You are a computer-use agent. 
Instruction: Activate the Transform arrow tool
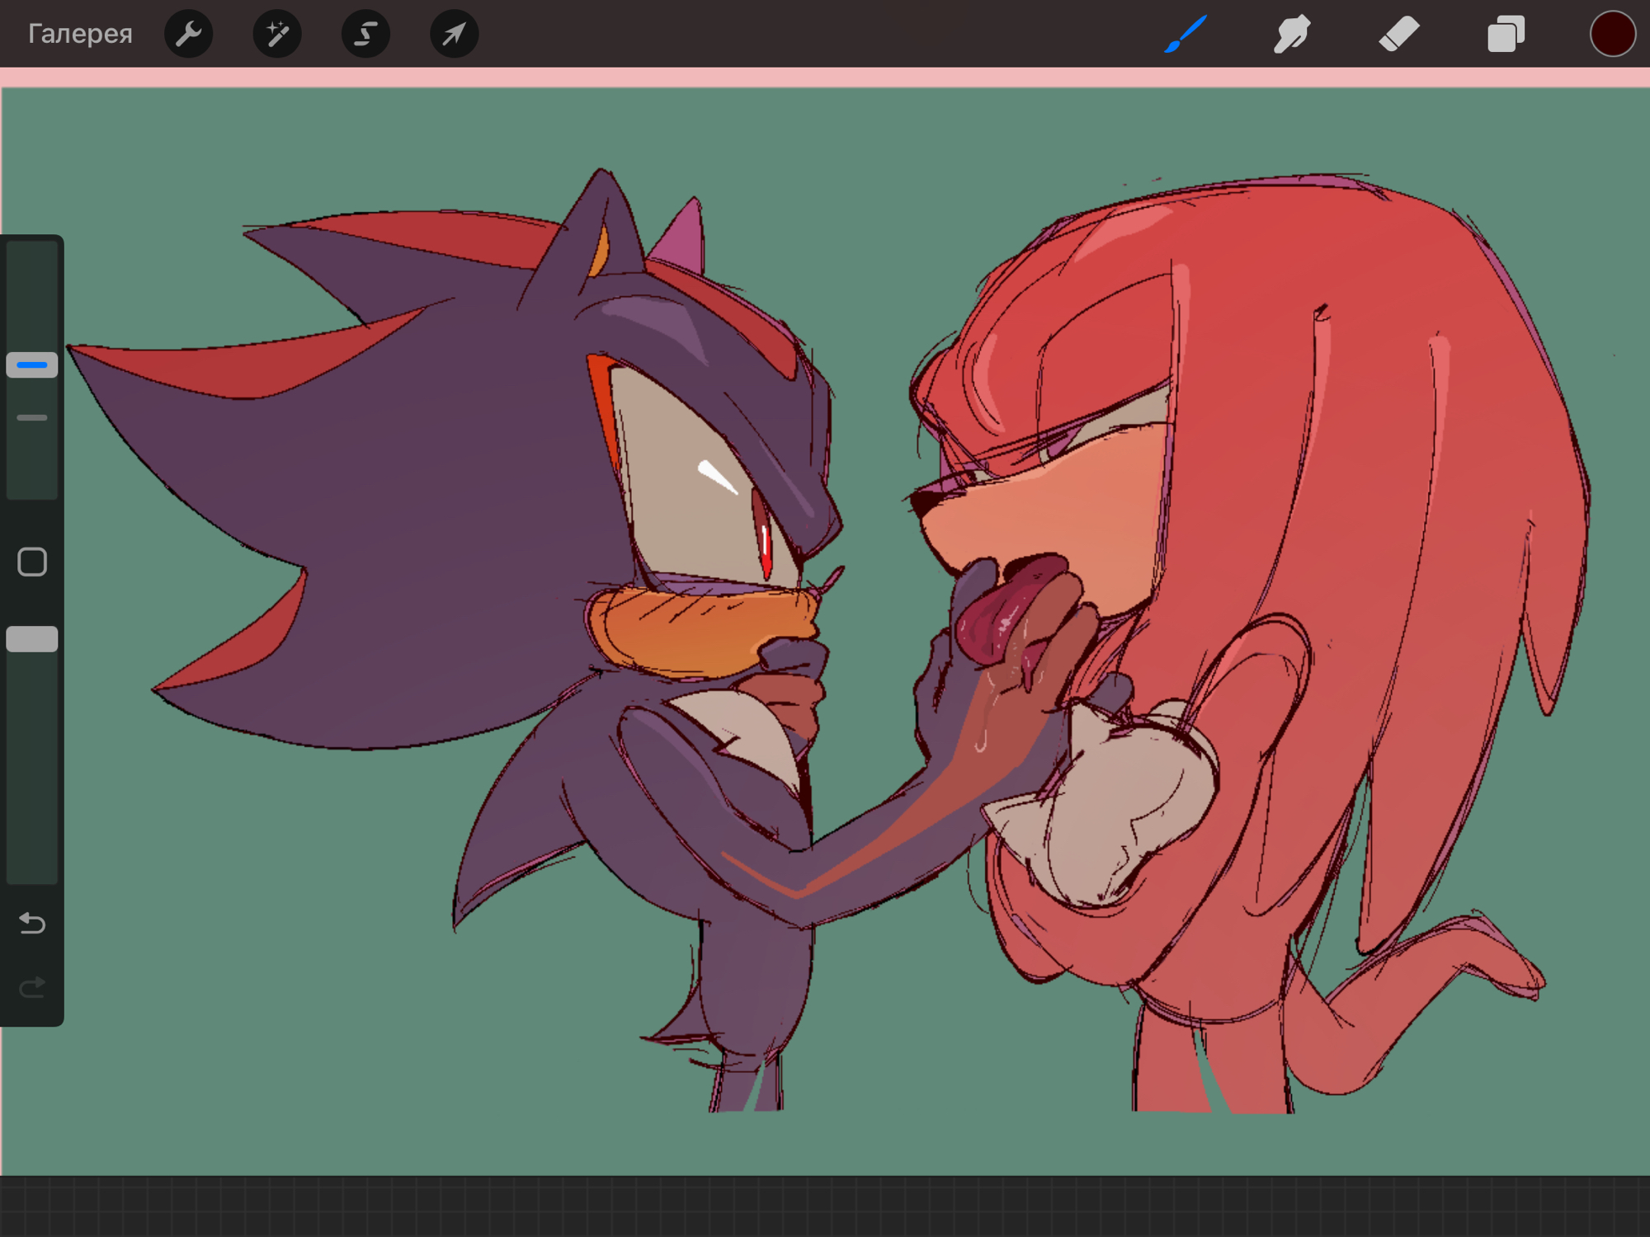pos(454,34)
